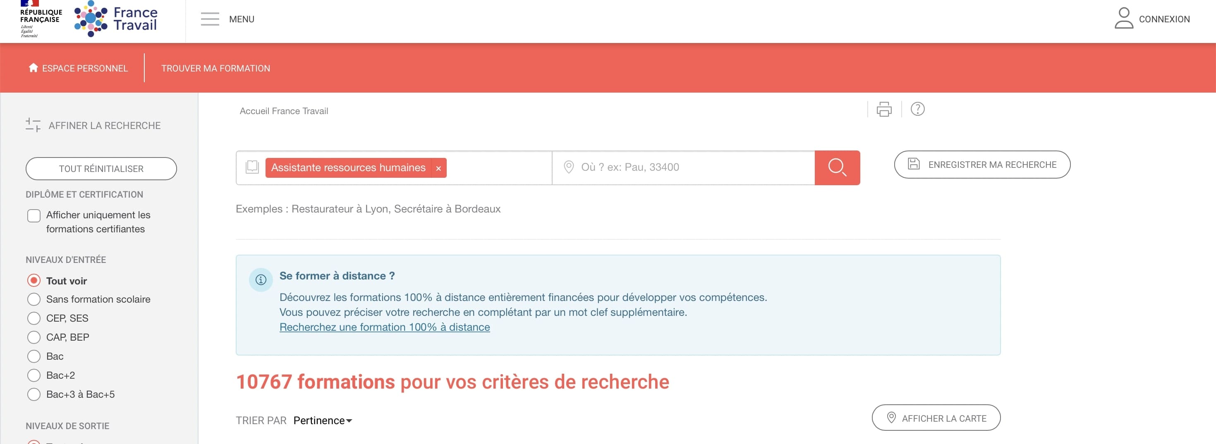
Task: Click the CONNEXION user icon
Action: pyautogui.click(x=1123, y=19)
